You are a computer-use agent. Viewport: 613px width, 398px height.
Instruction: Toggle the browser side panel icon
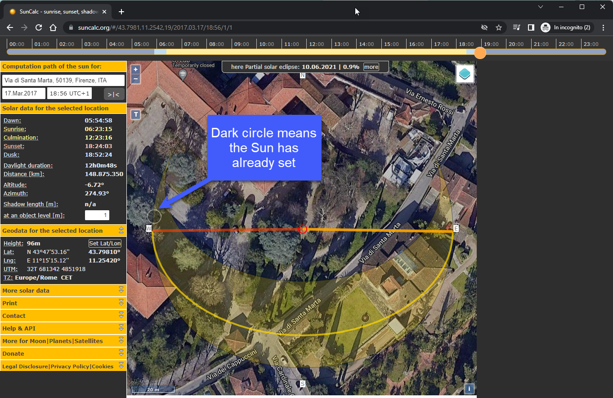coord(531,27)
